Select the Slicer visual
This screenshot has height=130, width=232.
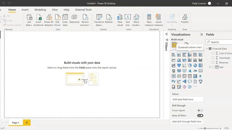(x=185, y=76)
